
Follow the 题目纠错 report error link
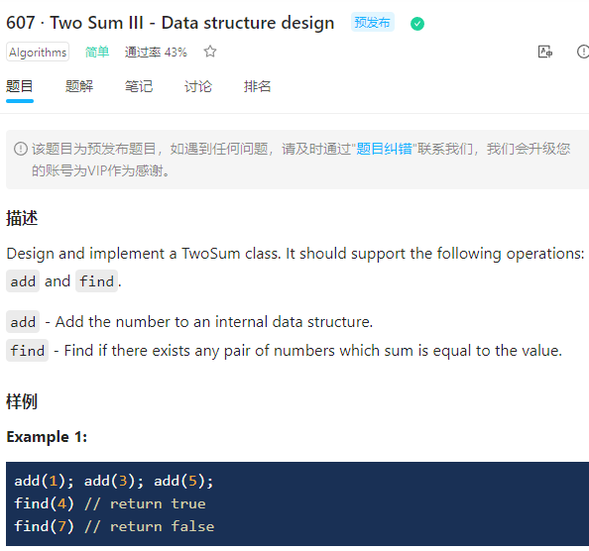384,149
